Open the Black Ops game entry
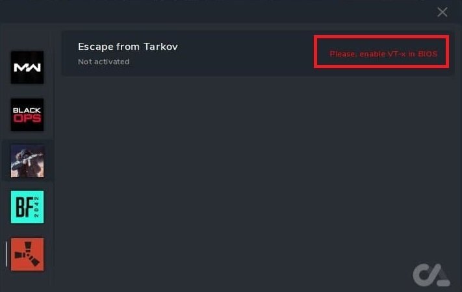Viewport: 462px width, 292px height. [x=27, y=114]
